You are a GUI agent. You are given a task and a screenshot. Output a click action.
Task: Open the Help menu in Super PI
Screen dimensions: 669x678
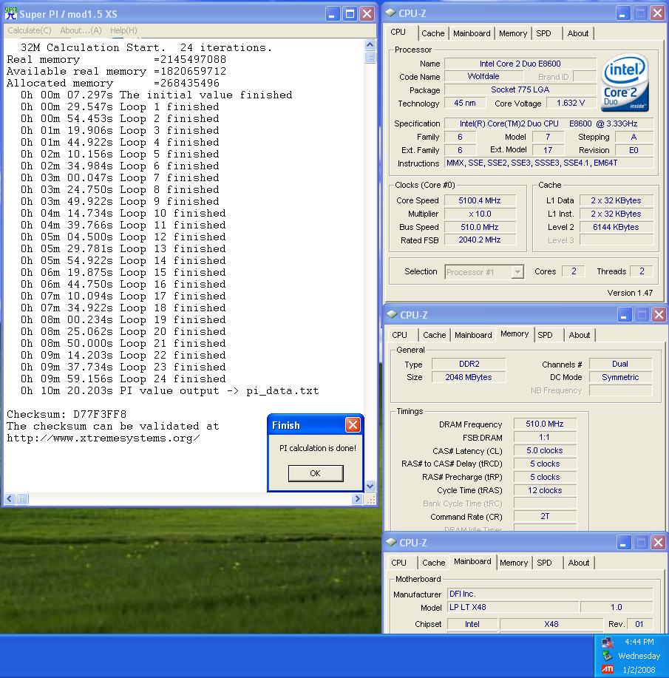click(123, 30)
